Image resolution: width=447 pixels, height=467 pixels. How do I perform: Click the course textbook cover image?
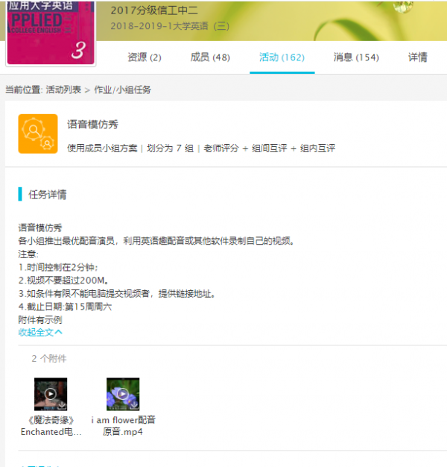[x=51, y=31]
